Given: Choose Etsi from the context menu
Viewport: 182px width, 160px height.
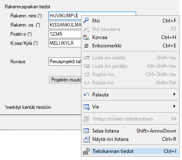Looking at the screenshot, I should (130, 21).
